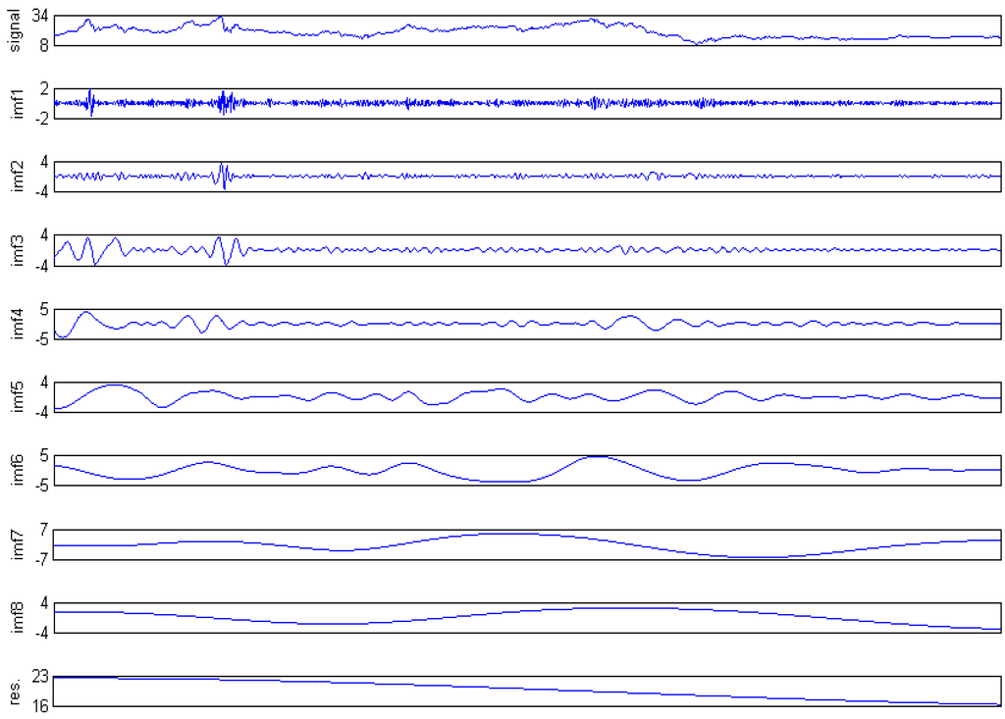Select the 'imf4' axis label
This screenshot has height=719, width=1005.
18,325
